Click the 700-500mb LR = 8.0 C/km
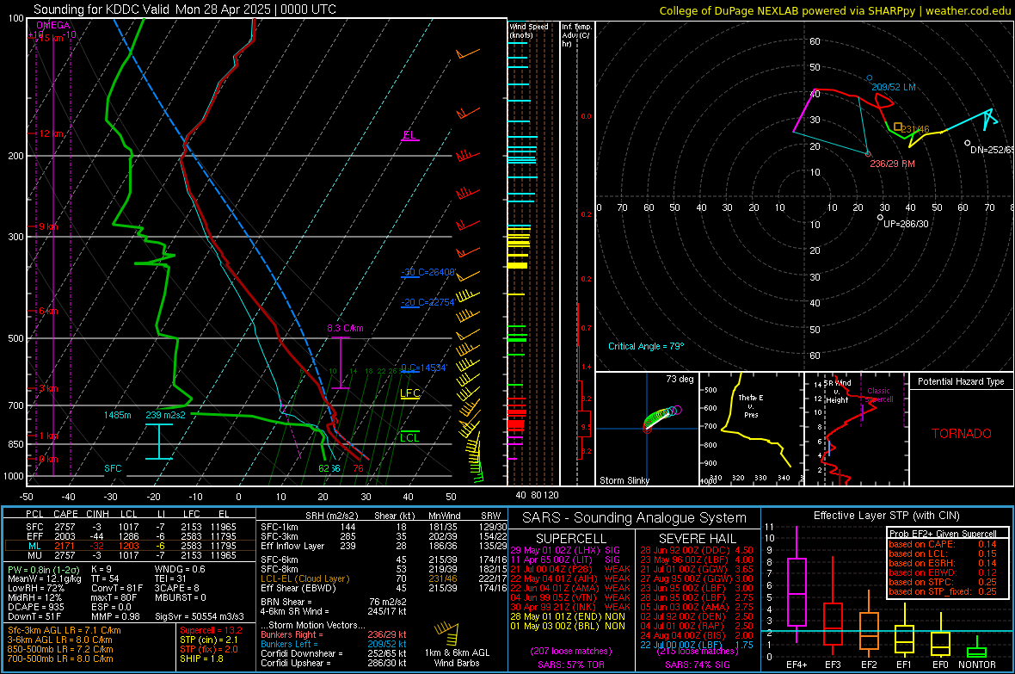 60,659
